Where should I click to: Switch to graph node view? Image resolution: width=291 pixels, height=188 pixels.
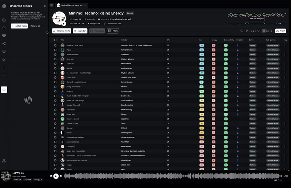(x=271, y=31)
